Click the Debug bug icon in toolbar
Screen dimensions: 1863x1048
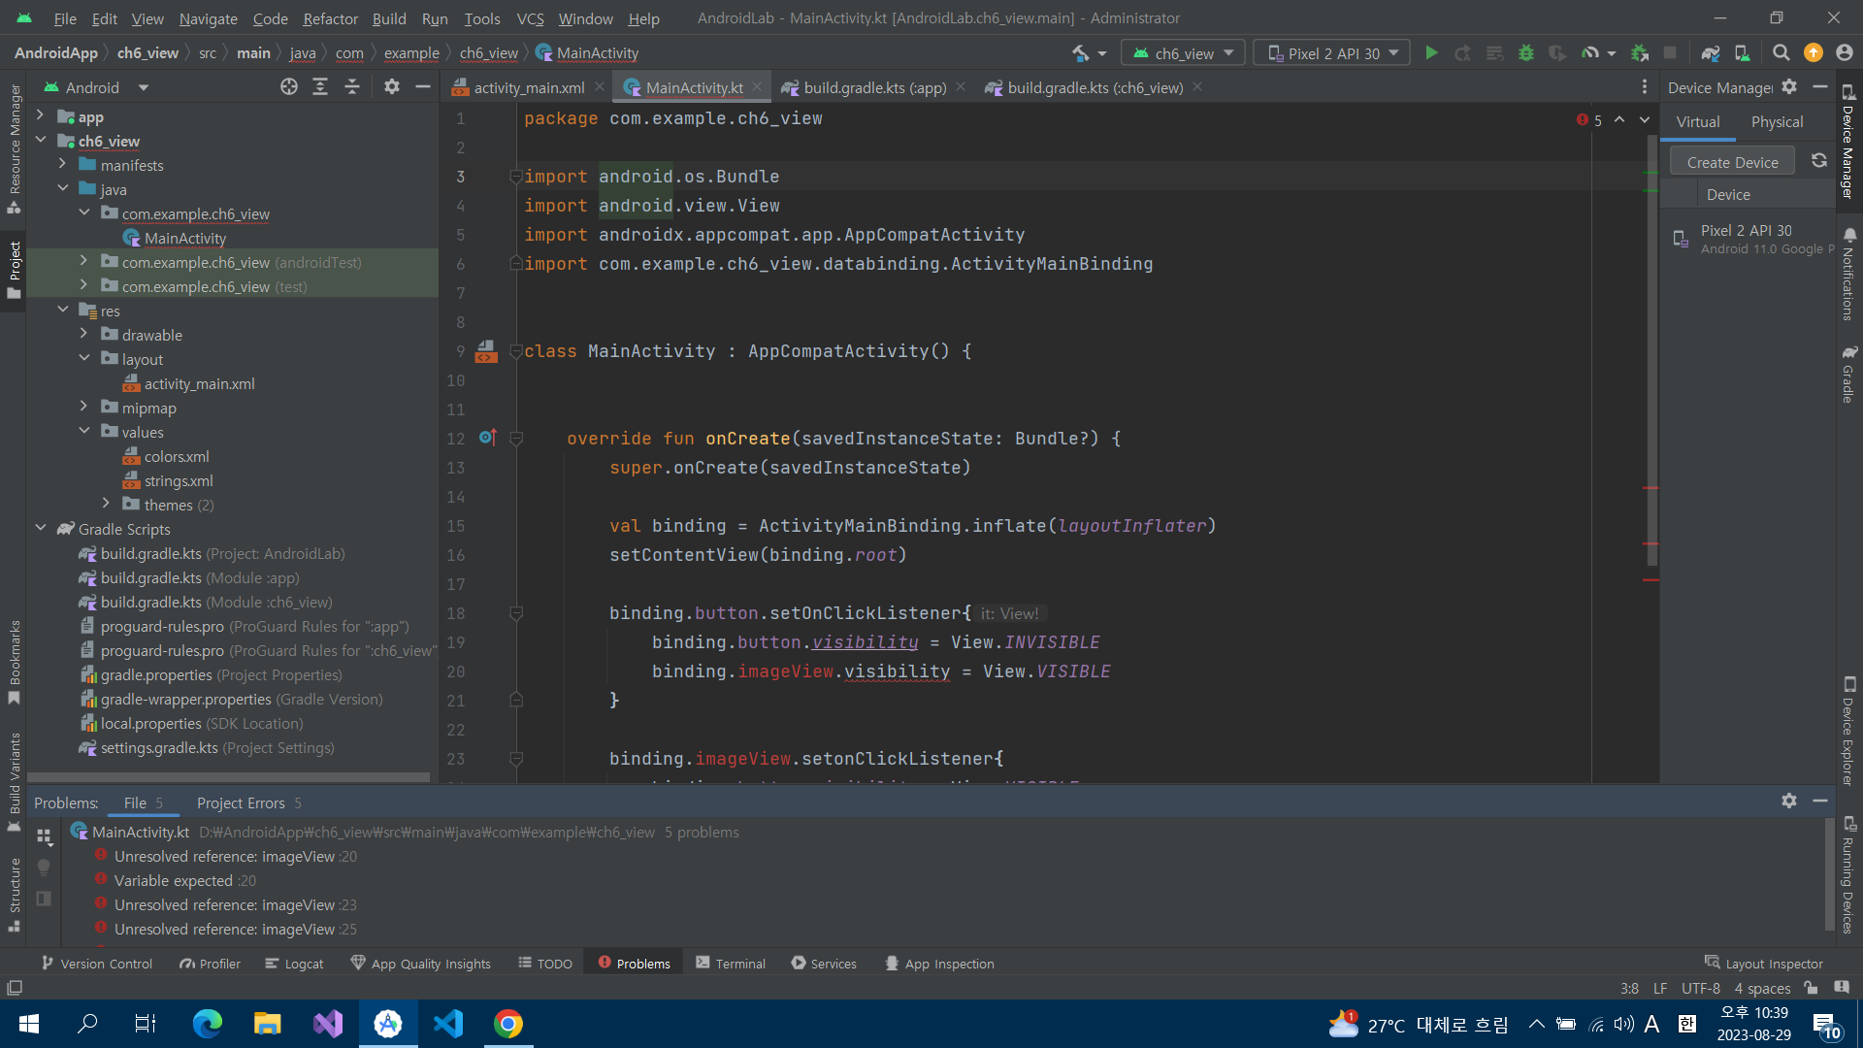coord(1526,53)
